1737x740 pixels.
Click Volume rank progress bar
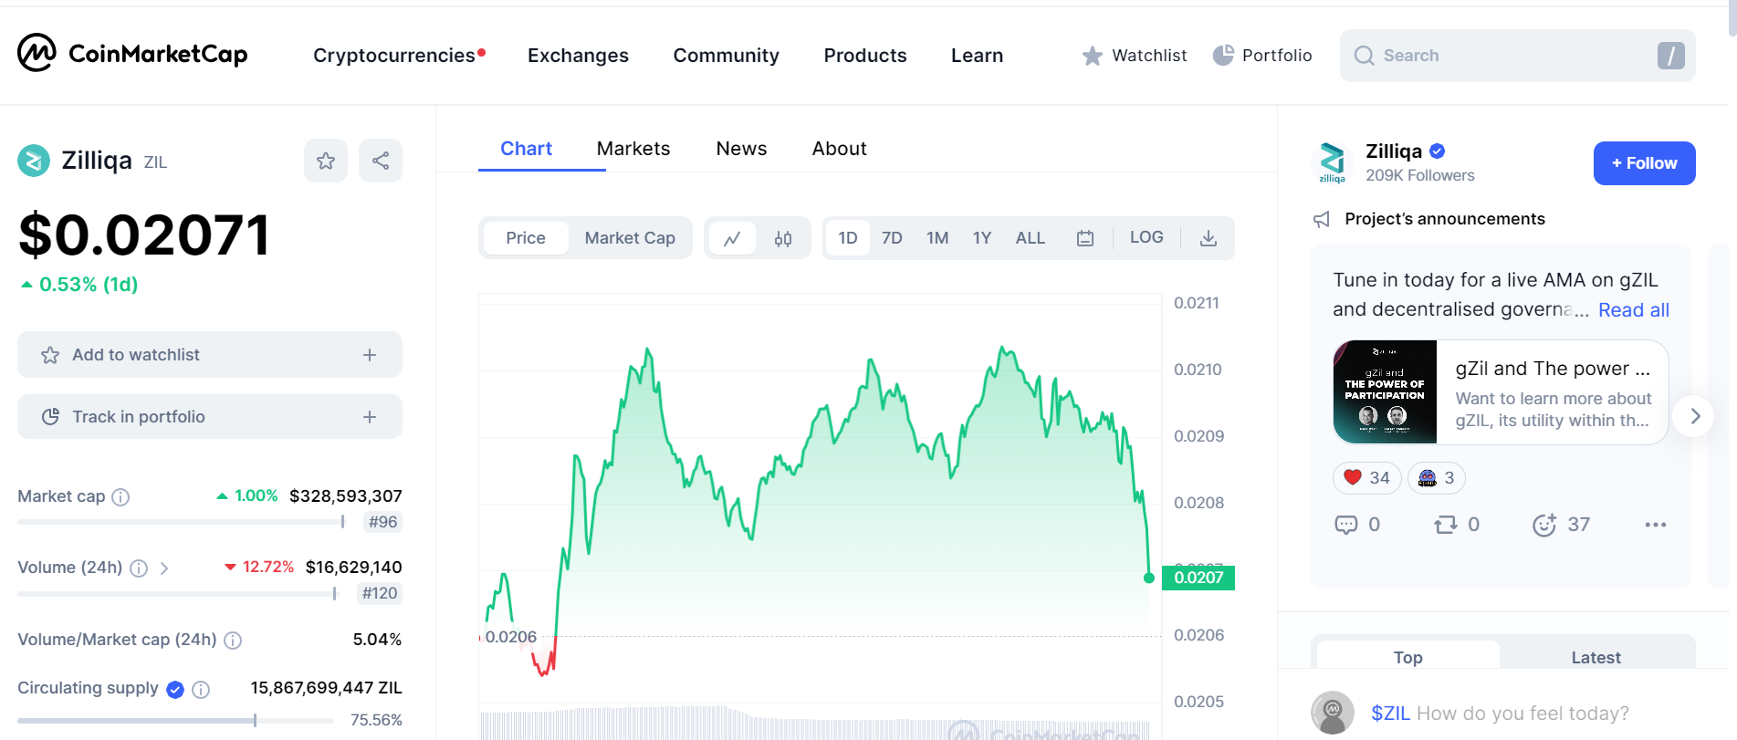coord(178,594)
